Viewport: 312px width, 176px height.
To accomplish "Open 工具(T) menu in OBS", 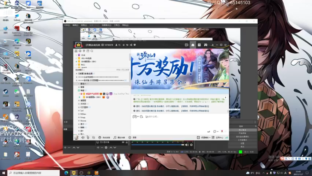I will [x=117, y=25].
